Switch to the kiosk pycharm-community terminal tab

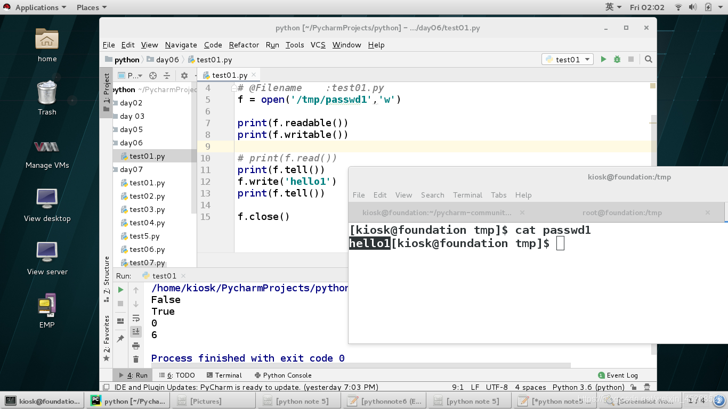pyautogui.click(x=437, y=212)
